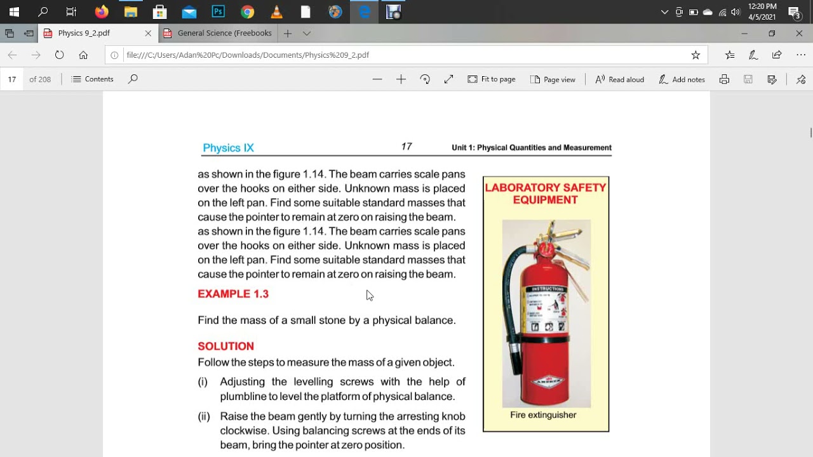Click the Physics IX header text

[228, 148]
